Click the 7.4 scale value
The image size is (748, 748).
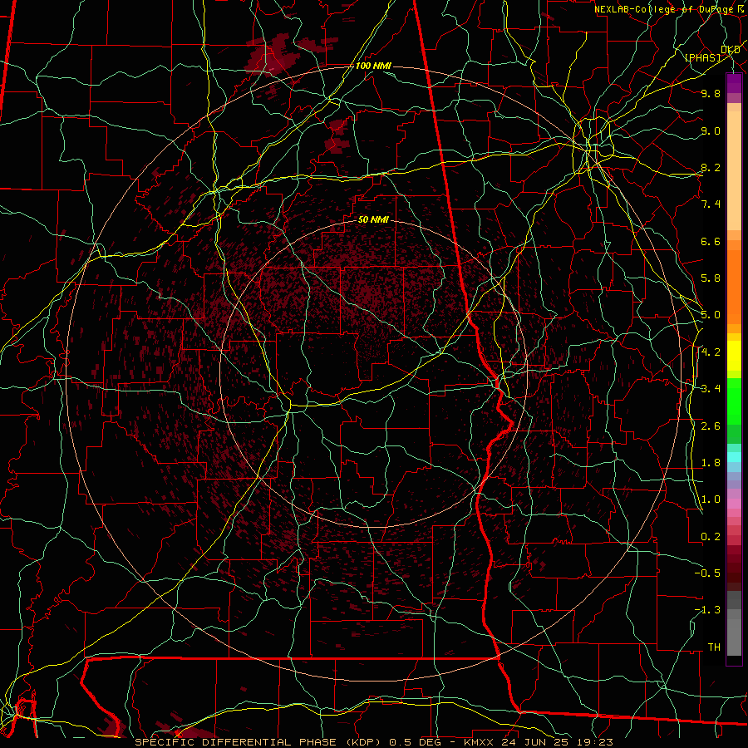[711, 204]
